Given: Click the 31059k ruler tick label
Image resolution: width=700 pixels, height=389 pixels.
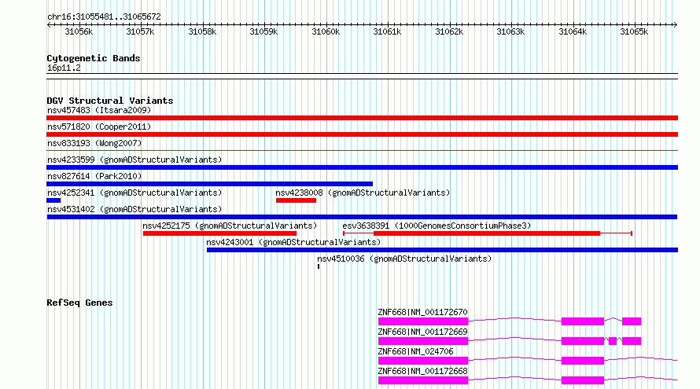Looking at the screenshot, I should click(x=263, y=32).
